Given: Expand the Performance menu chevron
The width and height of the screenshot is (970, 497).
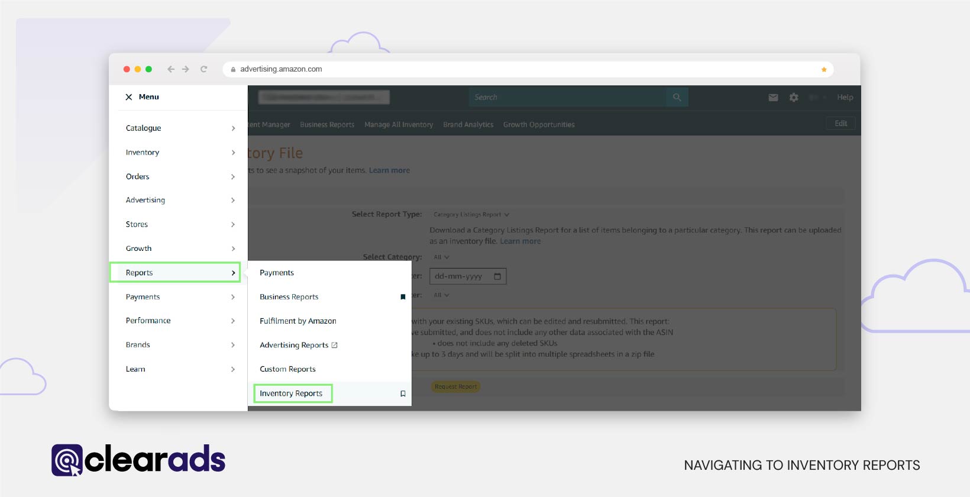Looking at the screenshot, I should [x=233, y=321].
